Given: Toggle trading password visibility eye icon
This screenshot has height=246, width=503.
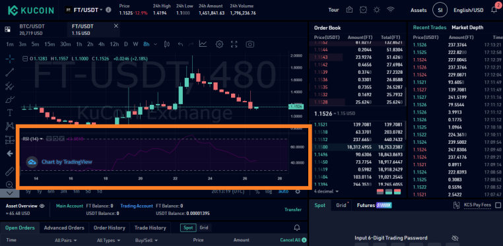Looking at the screenshot, I should (x=455, y=238).
